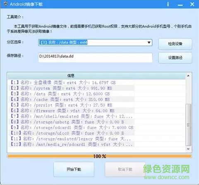Open the 分区选择 partition dropdown
The width and height of the screenshot is (199, 185).
pyautogui.click(x=95, y=42)
